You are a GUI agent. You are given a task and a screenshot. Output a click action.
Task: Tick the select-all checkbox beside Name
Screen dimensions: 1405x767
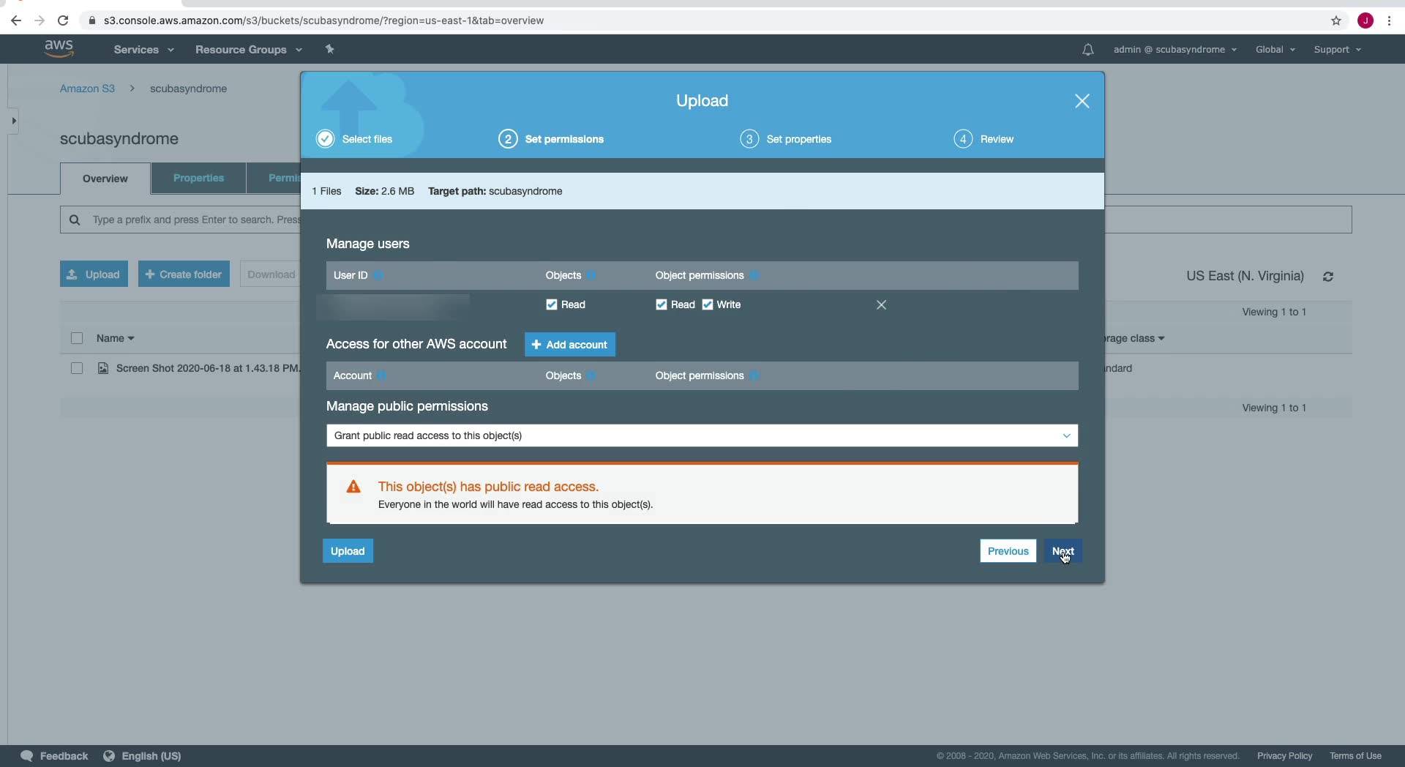pyautogui.click(x=77, y=338)
